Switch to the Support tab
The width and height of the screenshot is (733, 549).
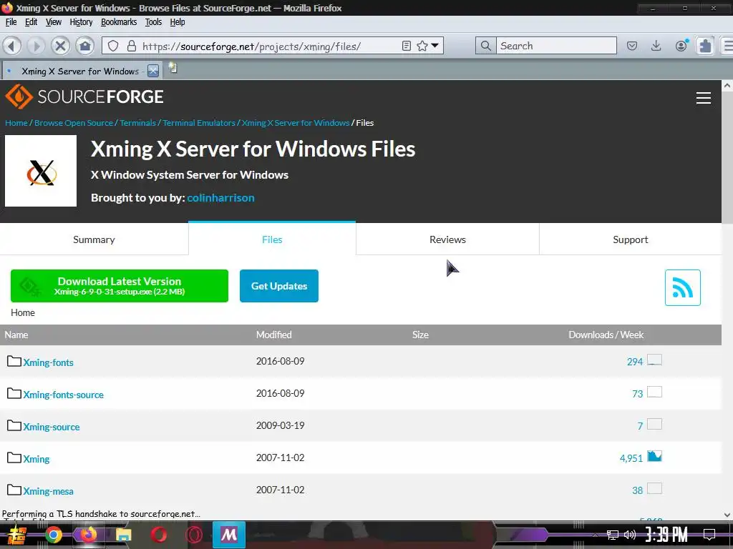(x=630, y=239)
